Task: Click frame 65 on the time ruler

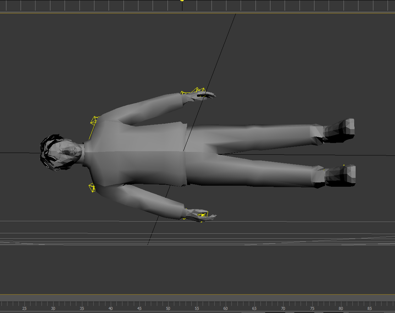Action: (254, 308)
